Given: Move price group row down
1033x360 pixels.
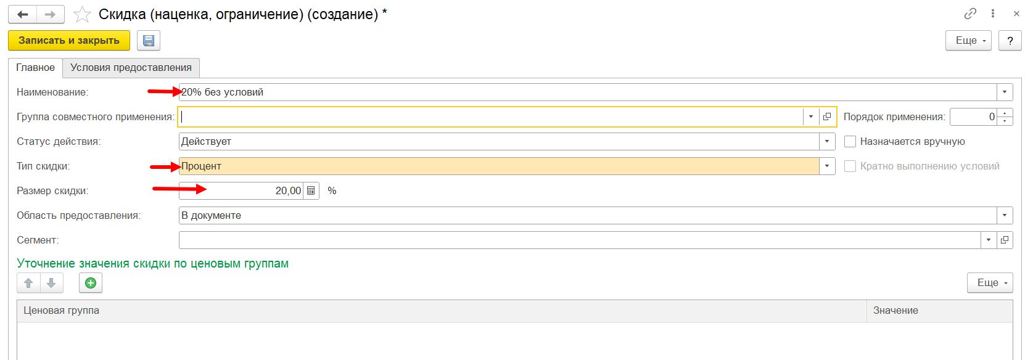Looking at the screenshot, I should click(x=51, y=283).
